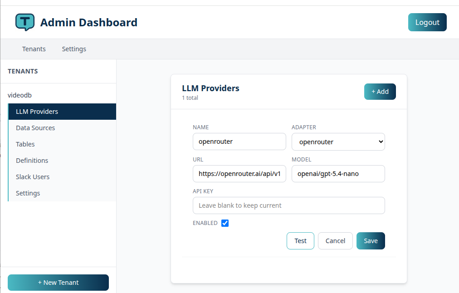Select openrouter from the adapter combo box
Screen dimensions: 459x293
pyautogui.click(x=338, y=142)
